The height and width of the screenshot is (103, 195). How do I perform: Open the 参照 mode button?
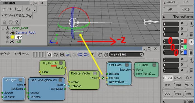click(178, 85)
